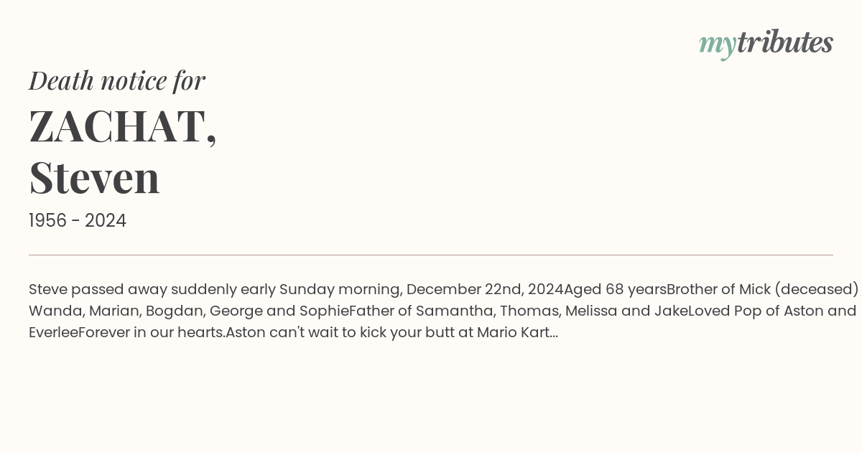Click the date December 22nd, 2024

[x=485, y=290]
